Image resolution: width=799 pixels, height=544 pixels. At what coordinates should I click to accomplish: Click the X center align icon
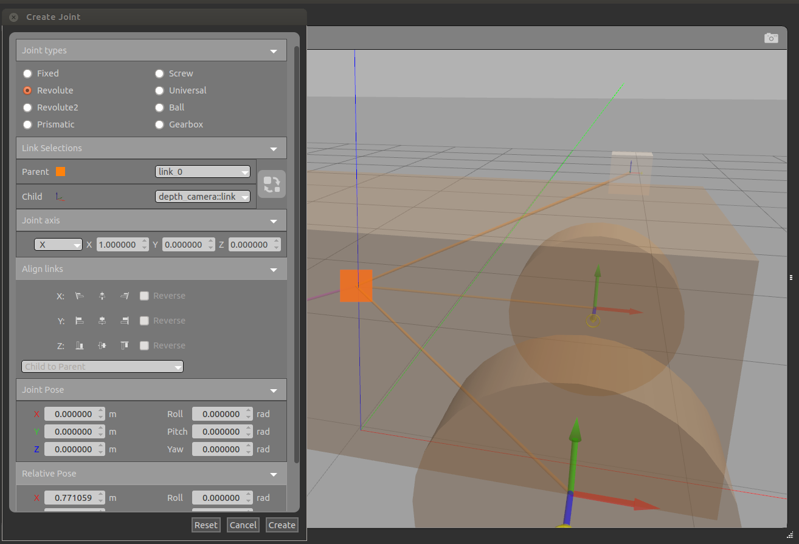(x=102, y=296)
